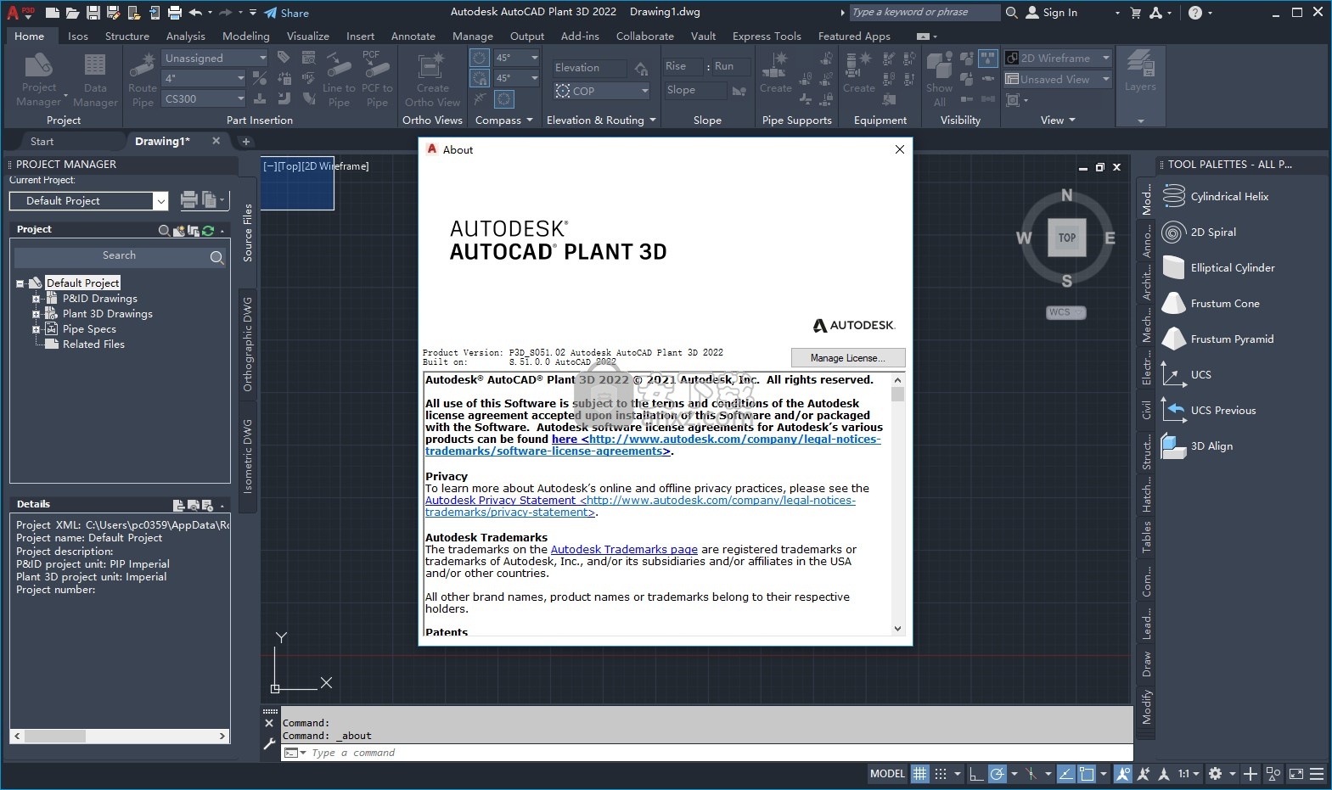
Task: Click the Create Ortho View button
Action: click(x=432, y=80)
